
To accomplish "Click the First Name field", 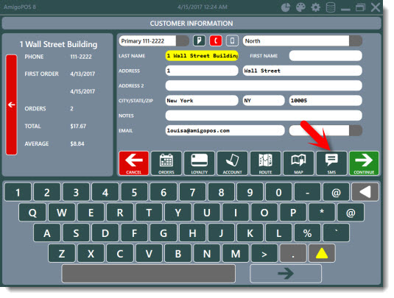I will [326, 56].
